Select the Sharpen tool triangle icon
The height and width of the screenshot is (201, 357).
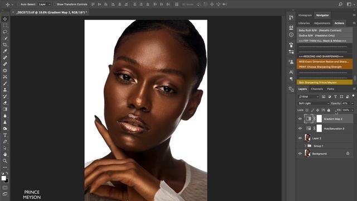point(5,122)
